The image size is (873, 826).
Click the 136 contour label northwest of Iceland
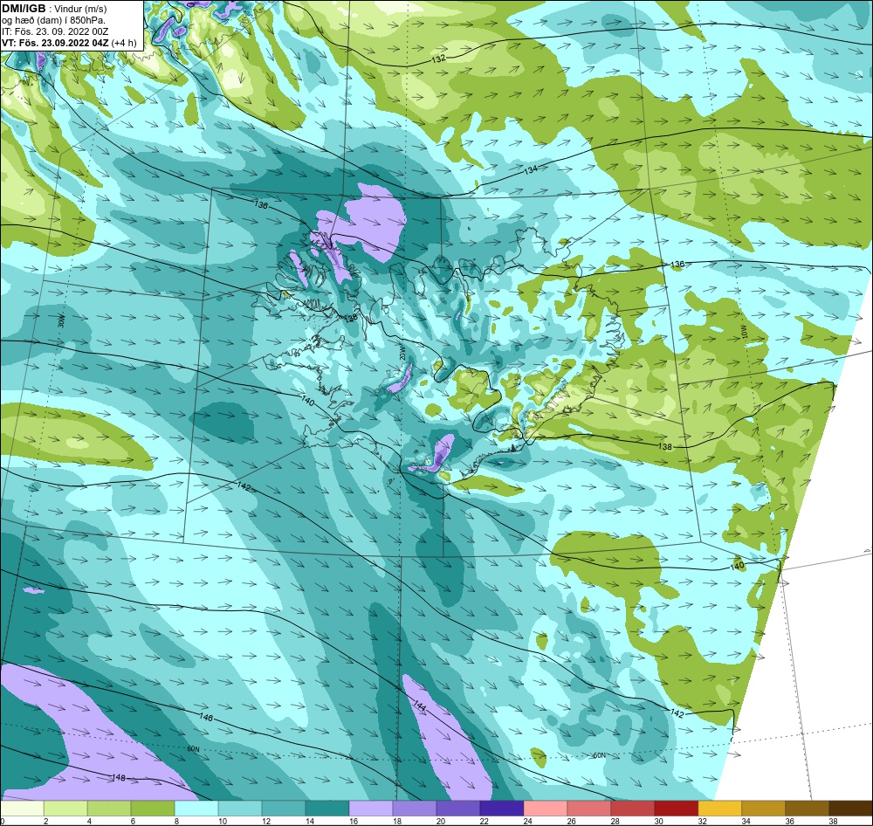261,205
